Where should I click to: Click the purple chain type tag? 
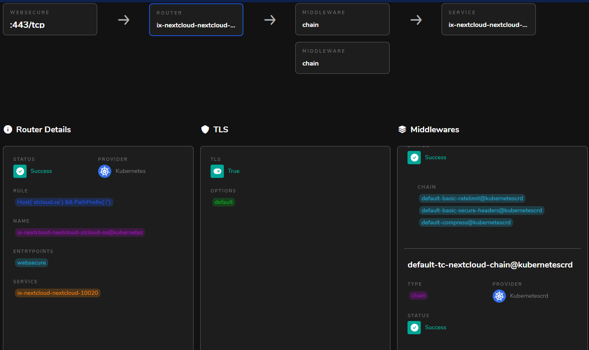coord(419,296)
